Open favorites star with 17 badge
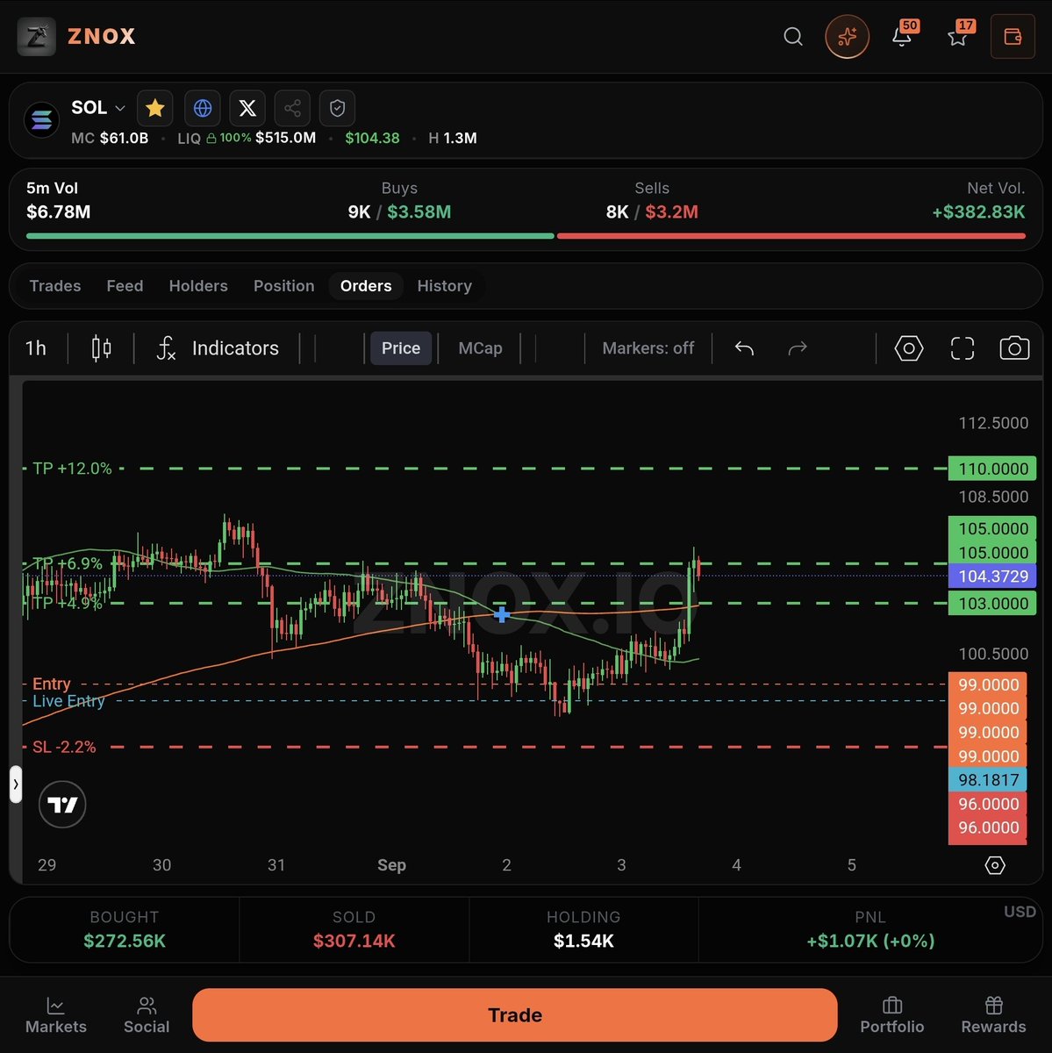 pyautogui.click(x=960, y=35)
